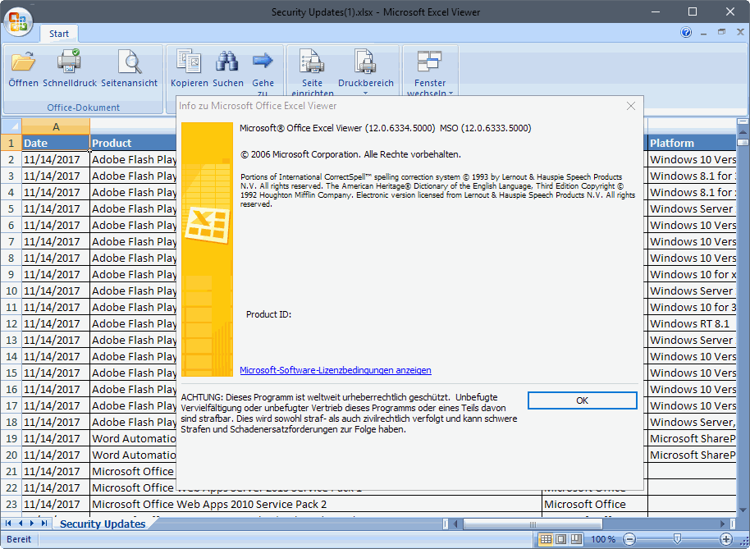Open the Suchen search tool

point(227,61)
